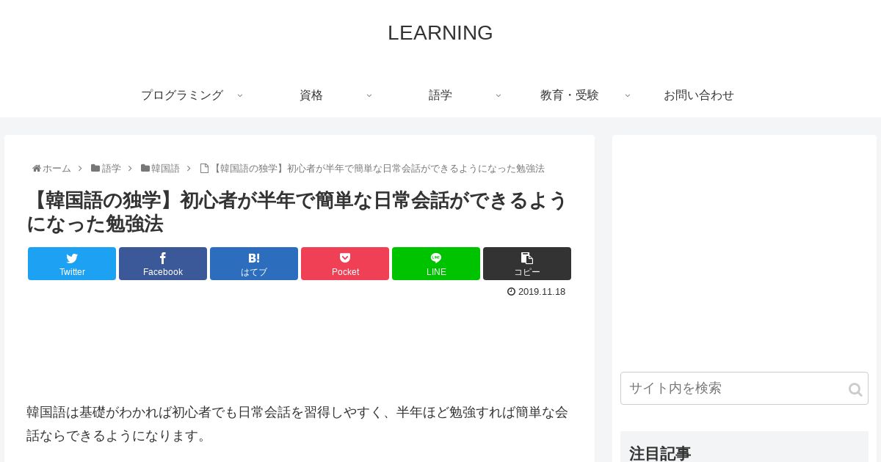The height and width of the screenshot is (462, 881).
Task: Share the article on Twitter
Action: (72, 263)
